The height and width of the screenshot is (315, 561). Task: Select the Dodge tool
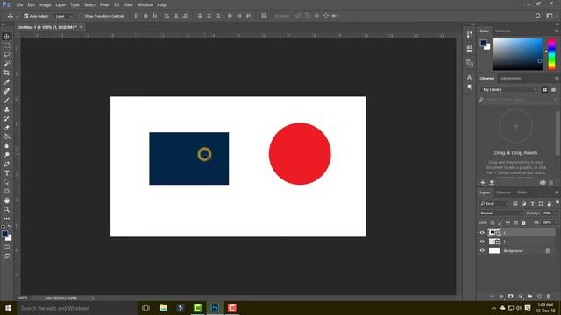tap(6, 155)
